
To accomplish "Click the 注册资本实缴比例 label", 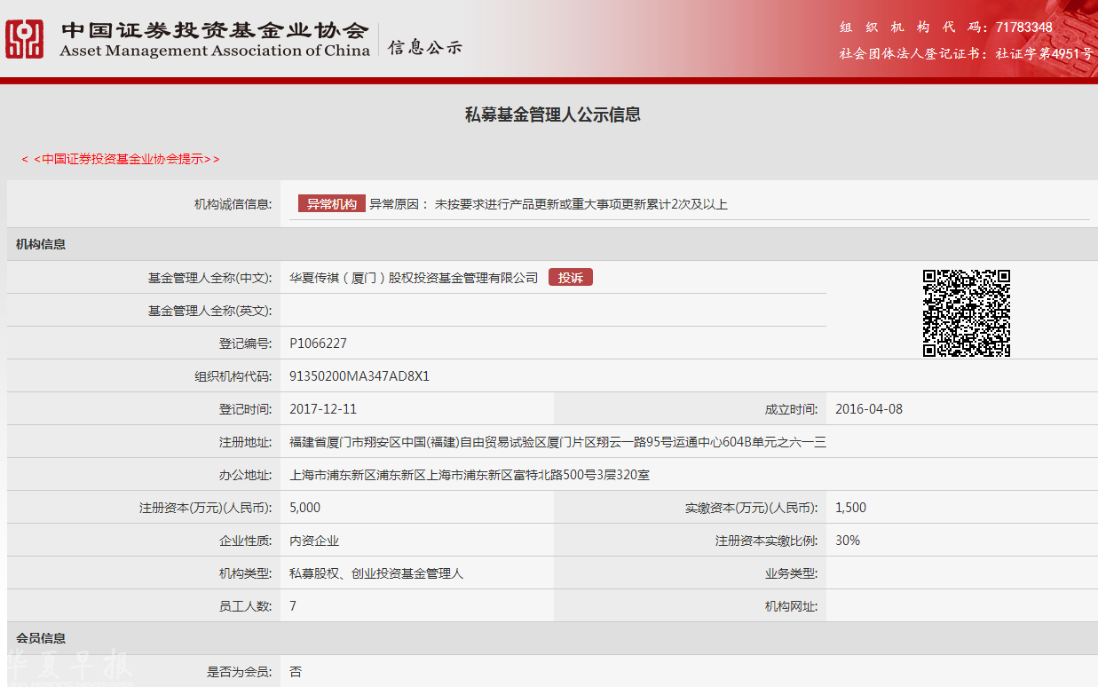I will 766,541.
